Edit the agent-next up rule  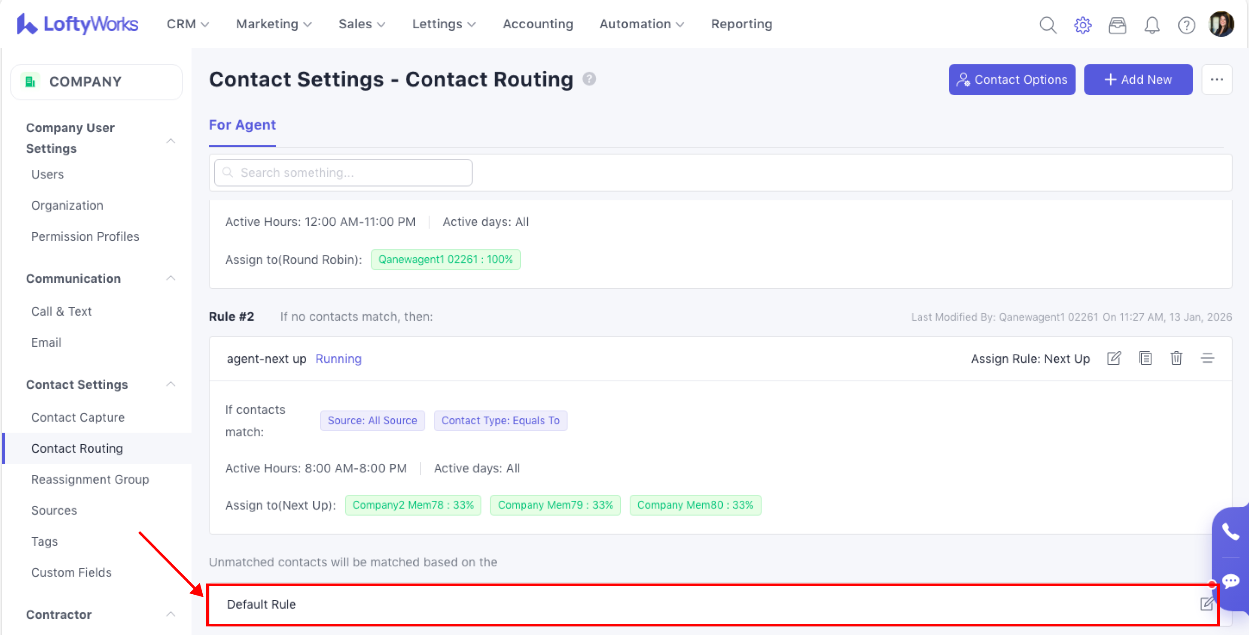pos(1114,358)
